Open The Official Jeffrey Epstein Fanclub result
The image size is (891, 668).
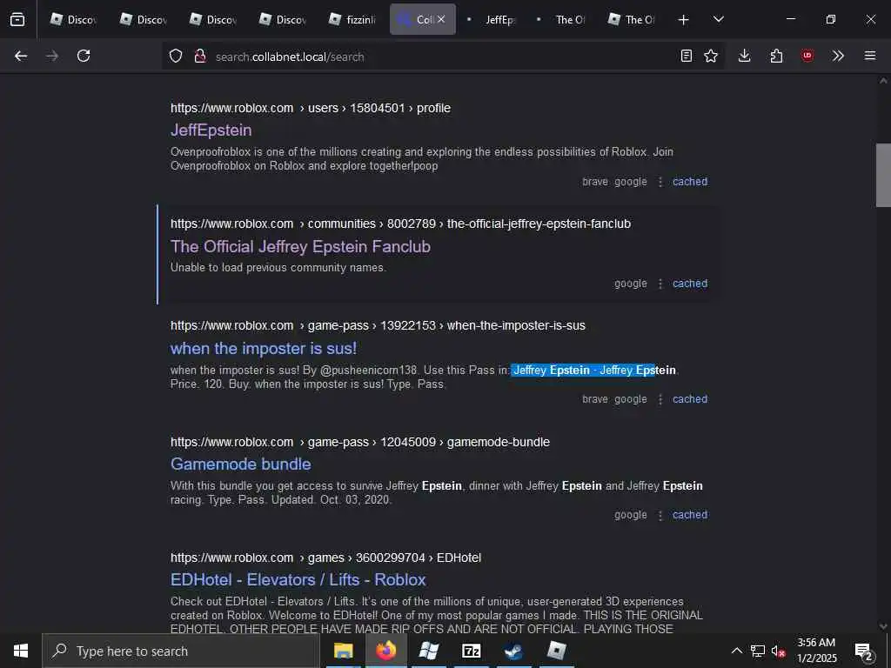click(300, 246)
